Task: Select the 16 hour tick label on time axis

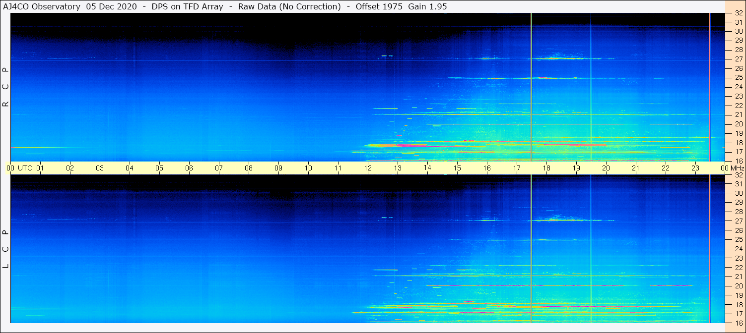Action: (x=487, y=168)
